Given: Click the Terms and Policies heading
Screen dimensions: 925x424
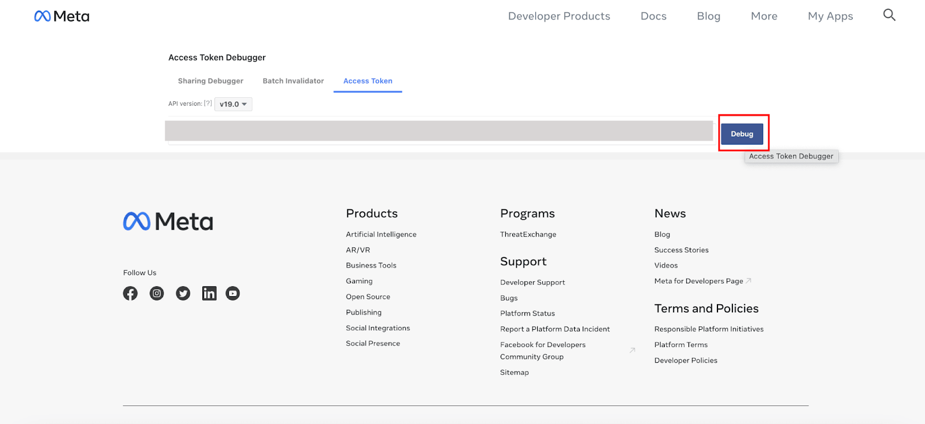Looking at the screenshot, I should tap(706, 308).
